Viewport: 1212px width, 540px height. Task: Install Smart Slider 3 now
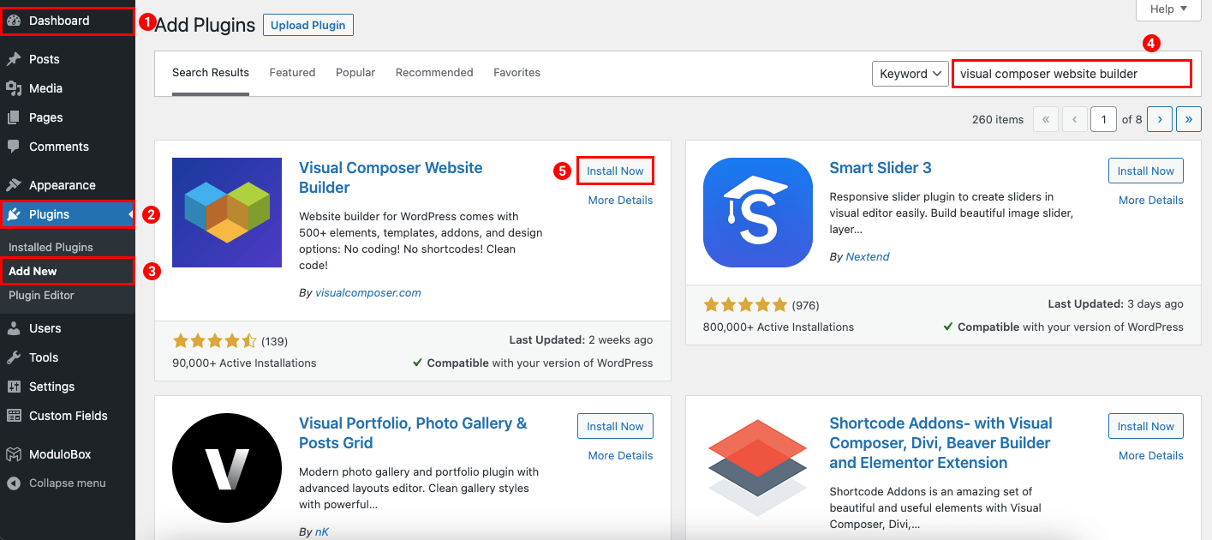click(1146, 171)
